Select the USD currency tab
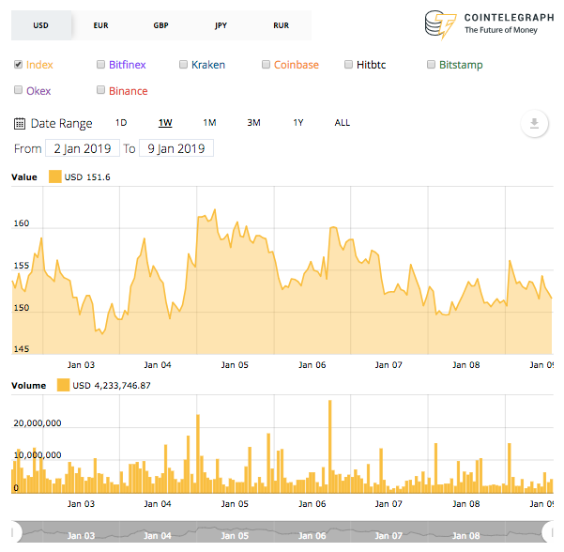 (41, 25)
